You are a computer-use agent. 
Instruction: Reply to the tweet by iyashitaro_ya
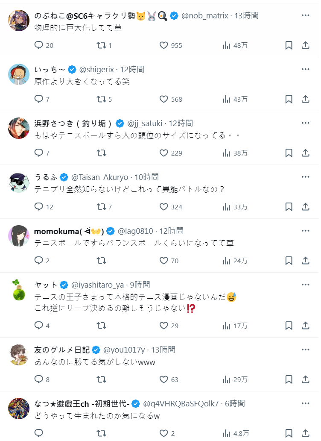[x=39, y=326]
